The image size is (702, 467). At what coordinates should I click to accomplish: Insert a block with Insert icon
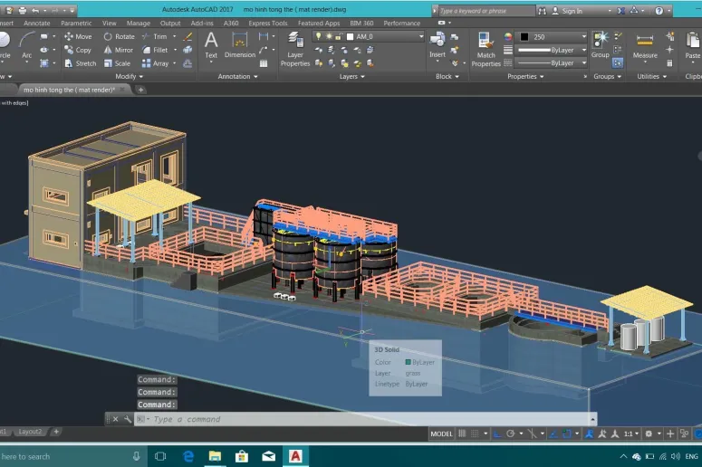438,45
